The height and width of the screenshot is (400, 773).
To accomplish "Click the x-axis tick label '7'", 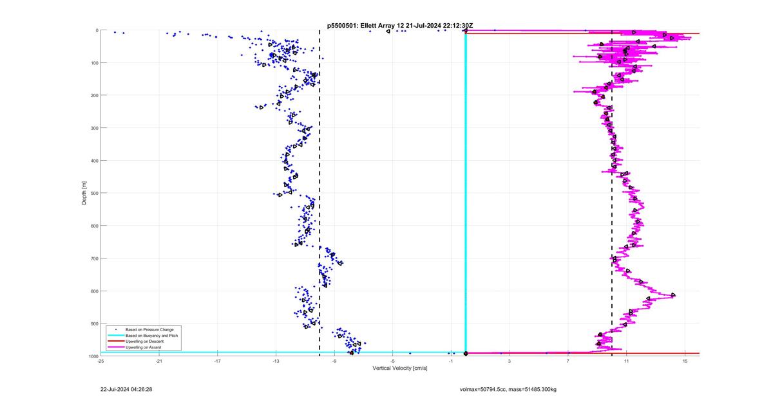I will pos(568,361).
